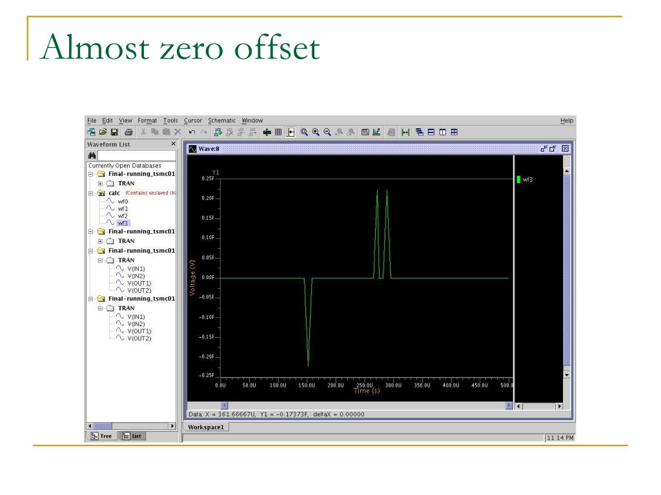This screenshot has height=495, width=661.
Task: Click the tile grid windows icon
Action: click(x=454, y=132)
